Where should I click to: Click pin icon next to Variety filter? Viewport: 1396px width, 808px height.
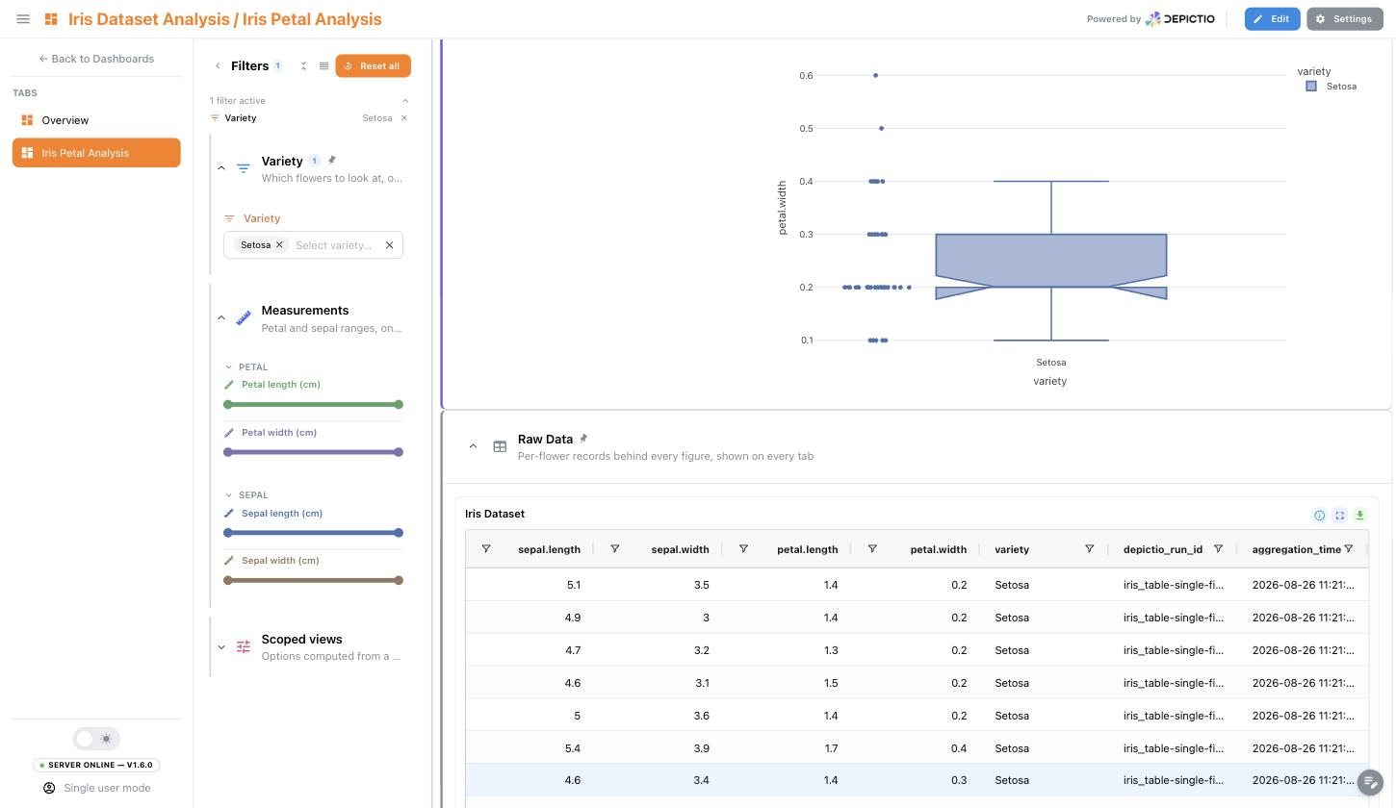click(332, 160)
